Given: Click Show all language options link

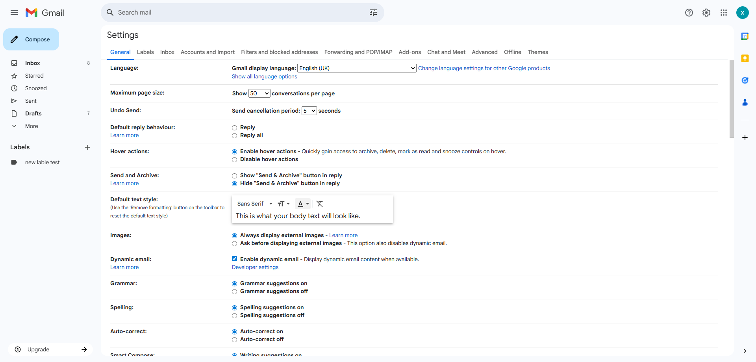Looking at the screenshot, I should pos(265,76).
